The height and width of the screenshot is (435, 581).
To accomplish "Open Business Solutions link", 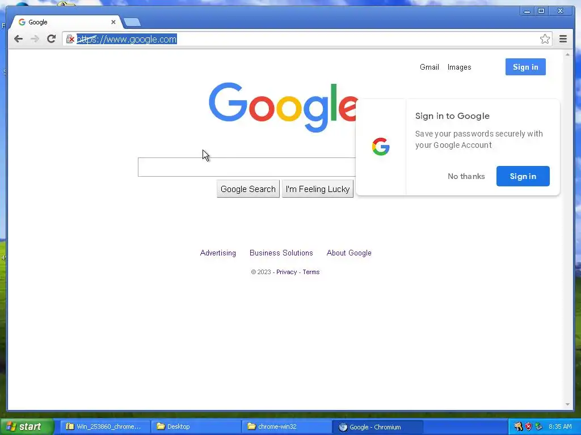I will 281,253.
